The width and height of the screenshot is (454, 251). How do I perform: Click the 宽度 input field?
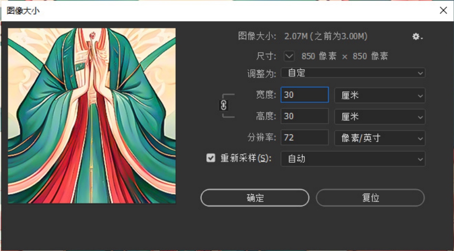pos(304,95)
